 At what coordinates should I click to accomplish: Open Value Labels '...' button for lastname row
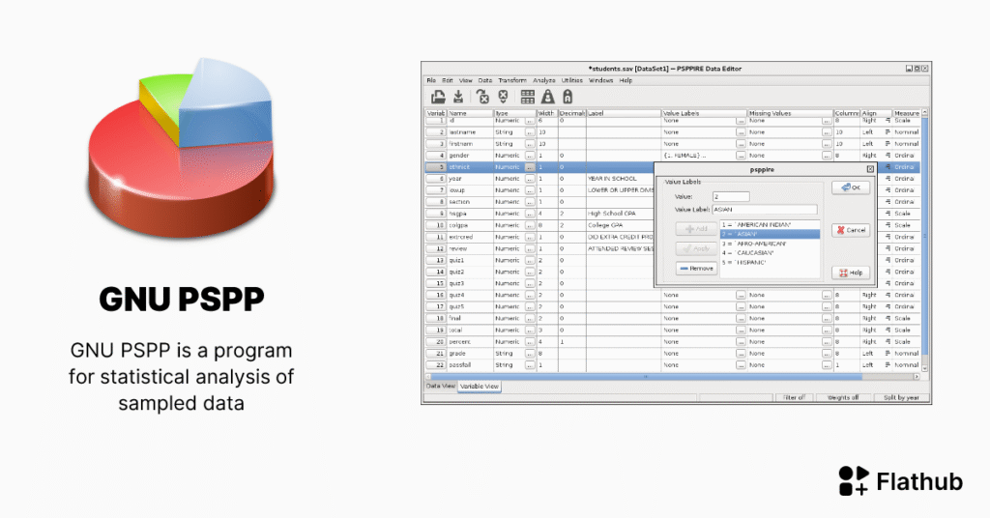[741, 131]
